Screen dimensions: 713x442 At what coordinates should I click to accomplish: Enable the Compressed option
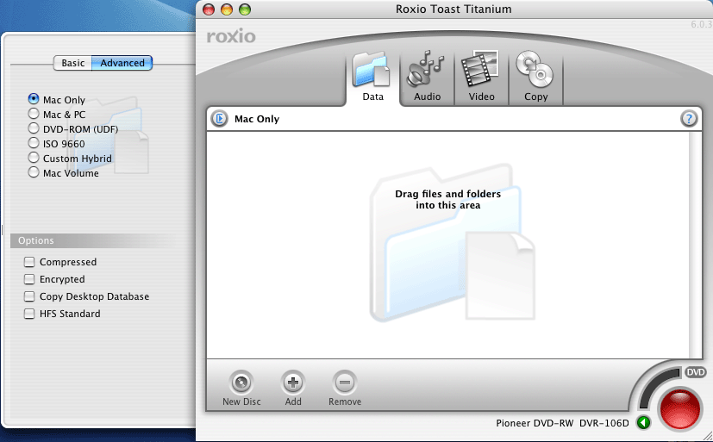(x=60, y=262)
